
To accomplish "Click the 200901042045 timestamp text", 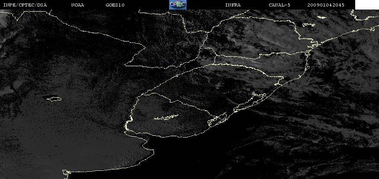I will [326, 5].
